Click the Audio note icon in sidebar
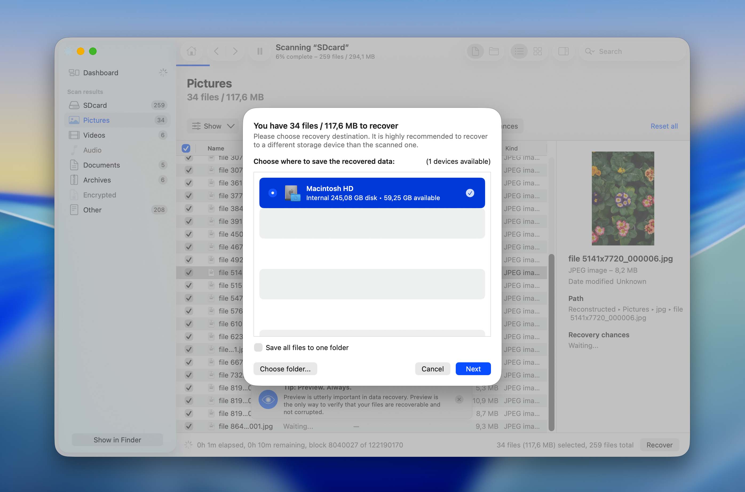 pyautogui.click(x=74, y=150)
